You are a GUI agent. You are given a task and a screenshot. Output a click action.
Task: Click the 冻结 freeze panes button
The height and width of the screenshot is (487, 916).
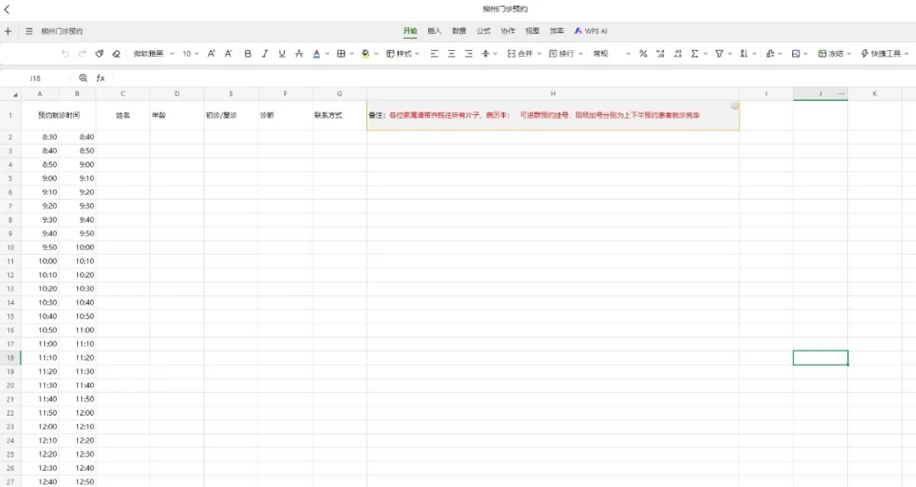835,53
